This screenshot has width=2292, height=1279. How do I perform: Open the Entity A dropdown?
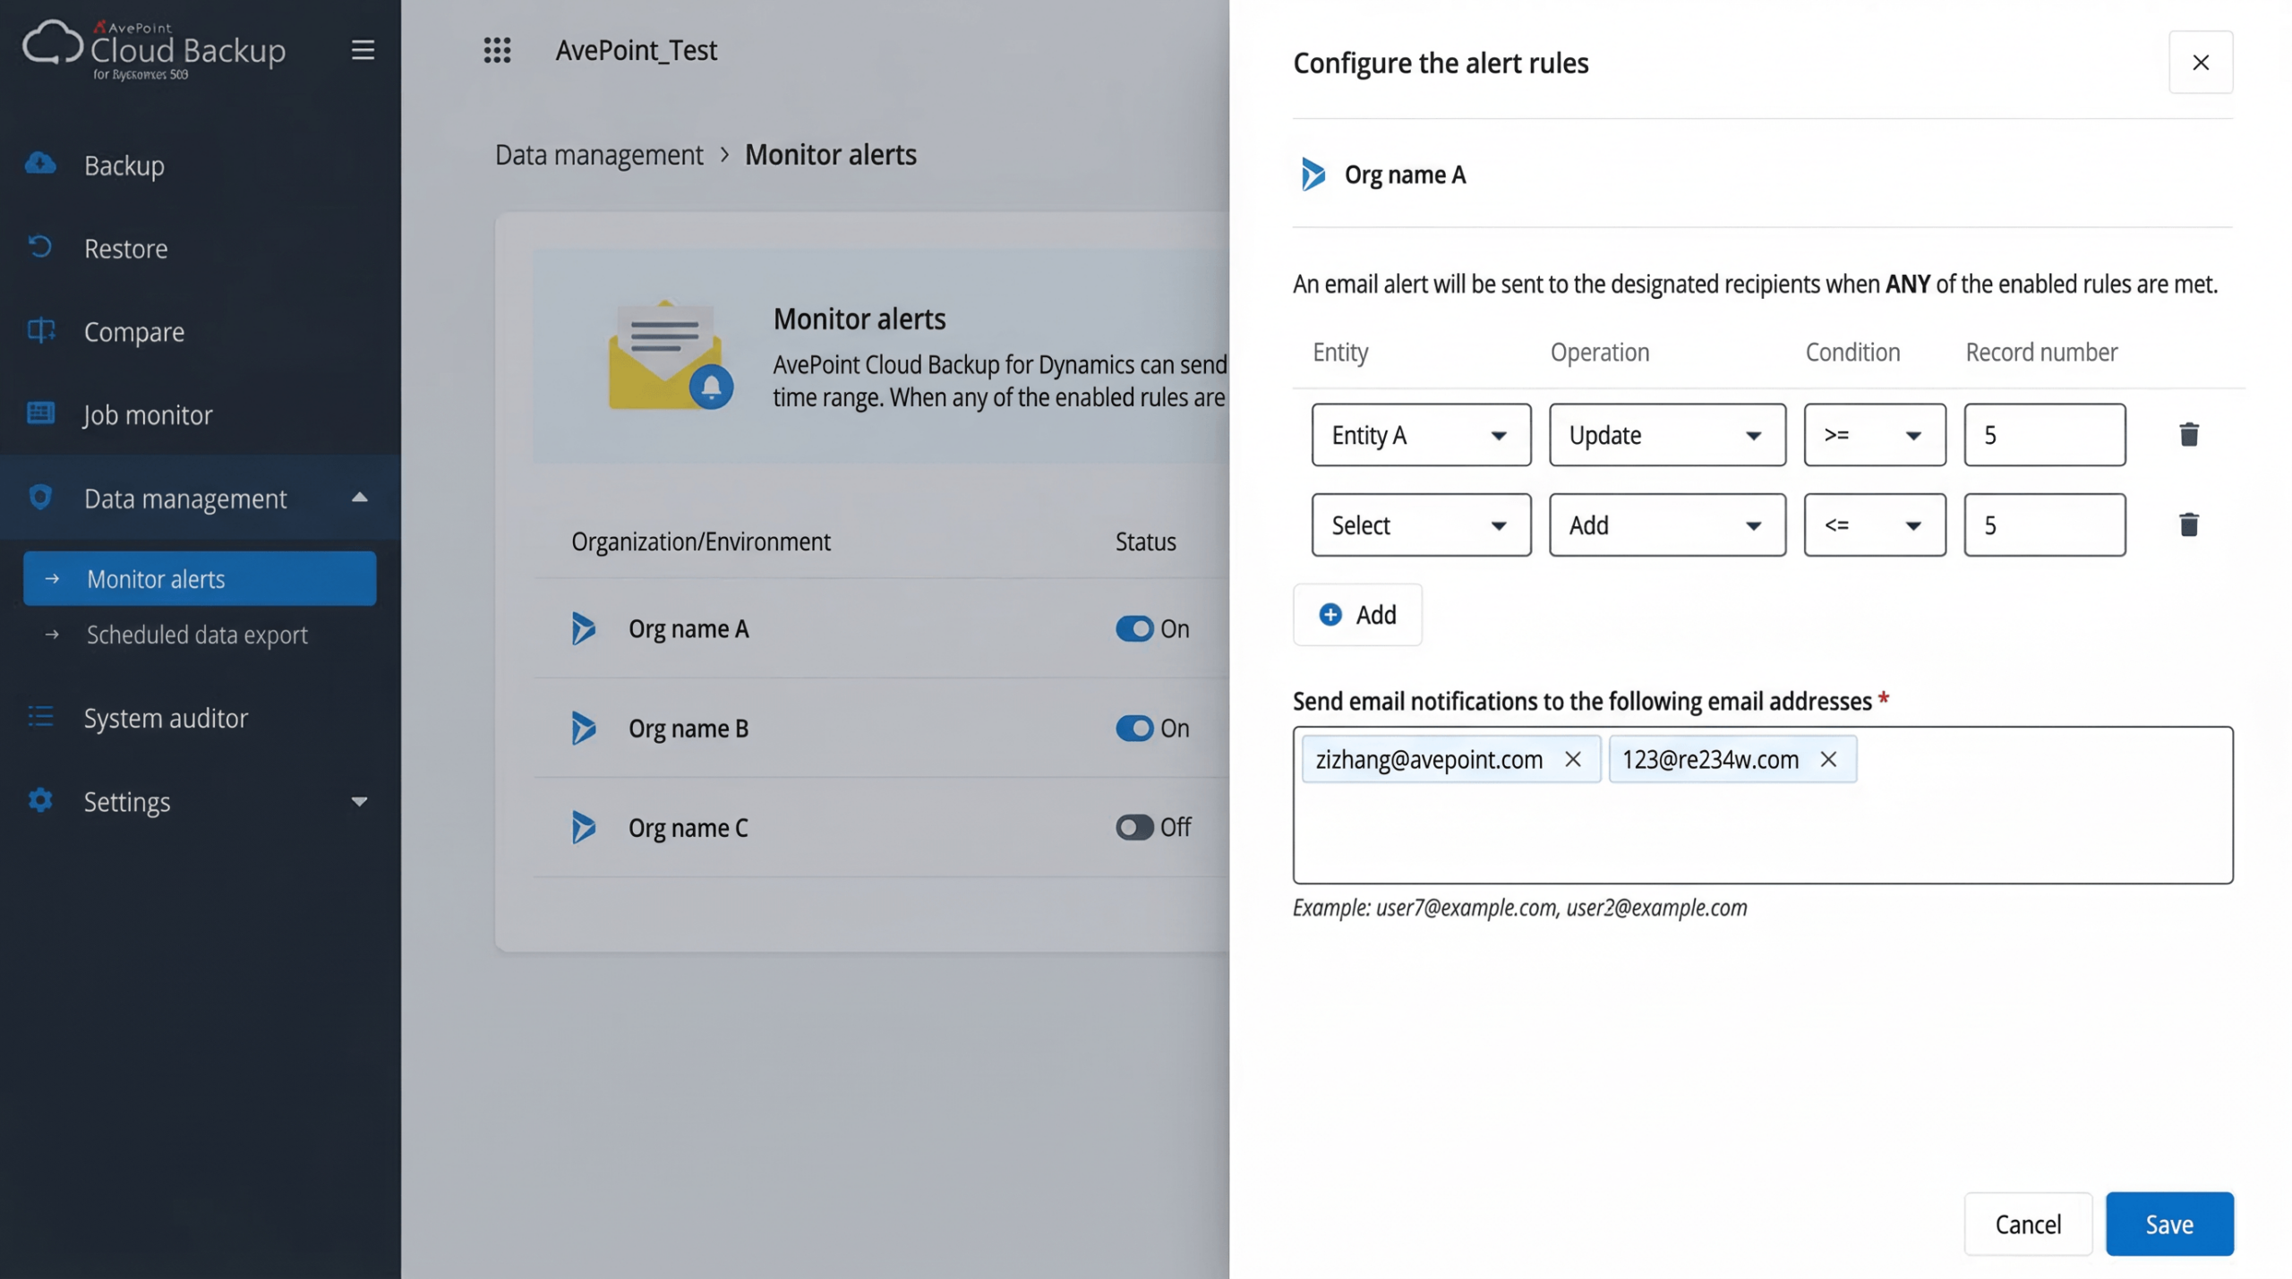coord(1420,435)
